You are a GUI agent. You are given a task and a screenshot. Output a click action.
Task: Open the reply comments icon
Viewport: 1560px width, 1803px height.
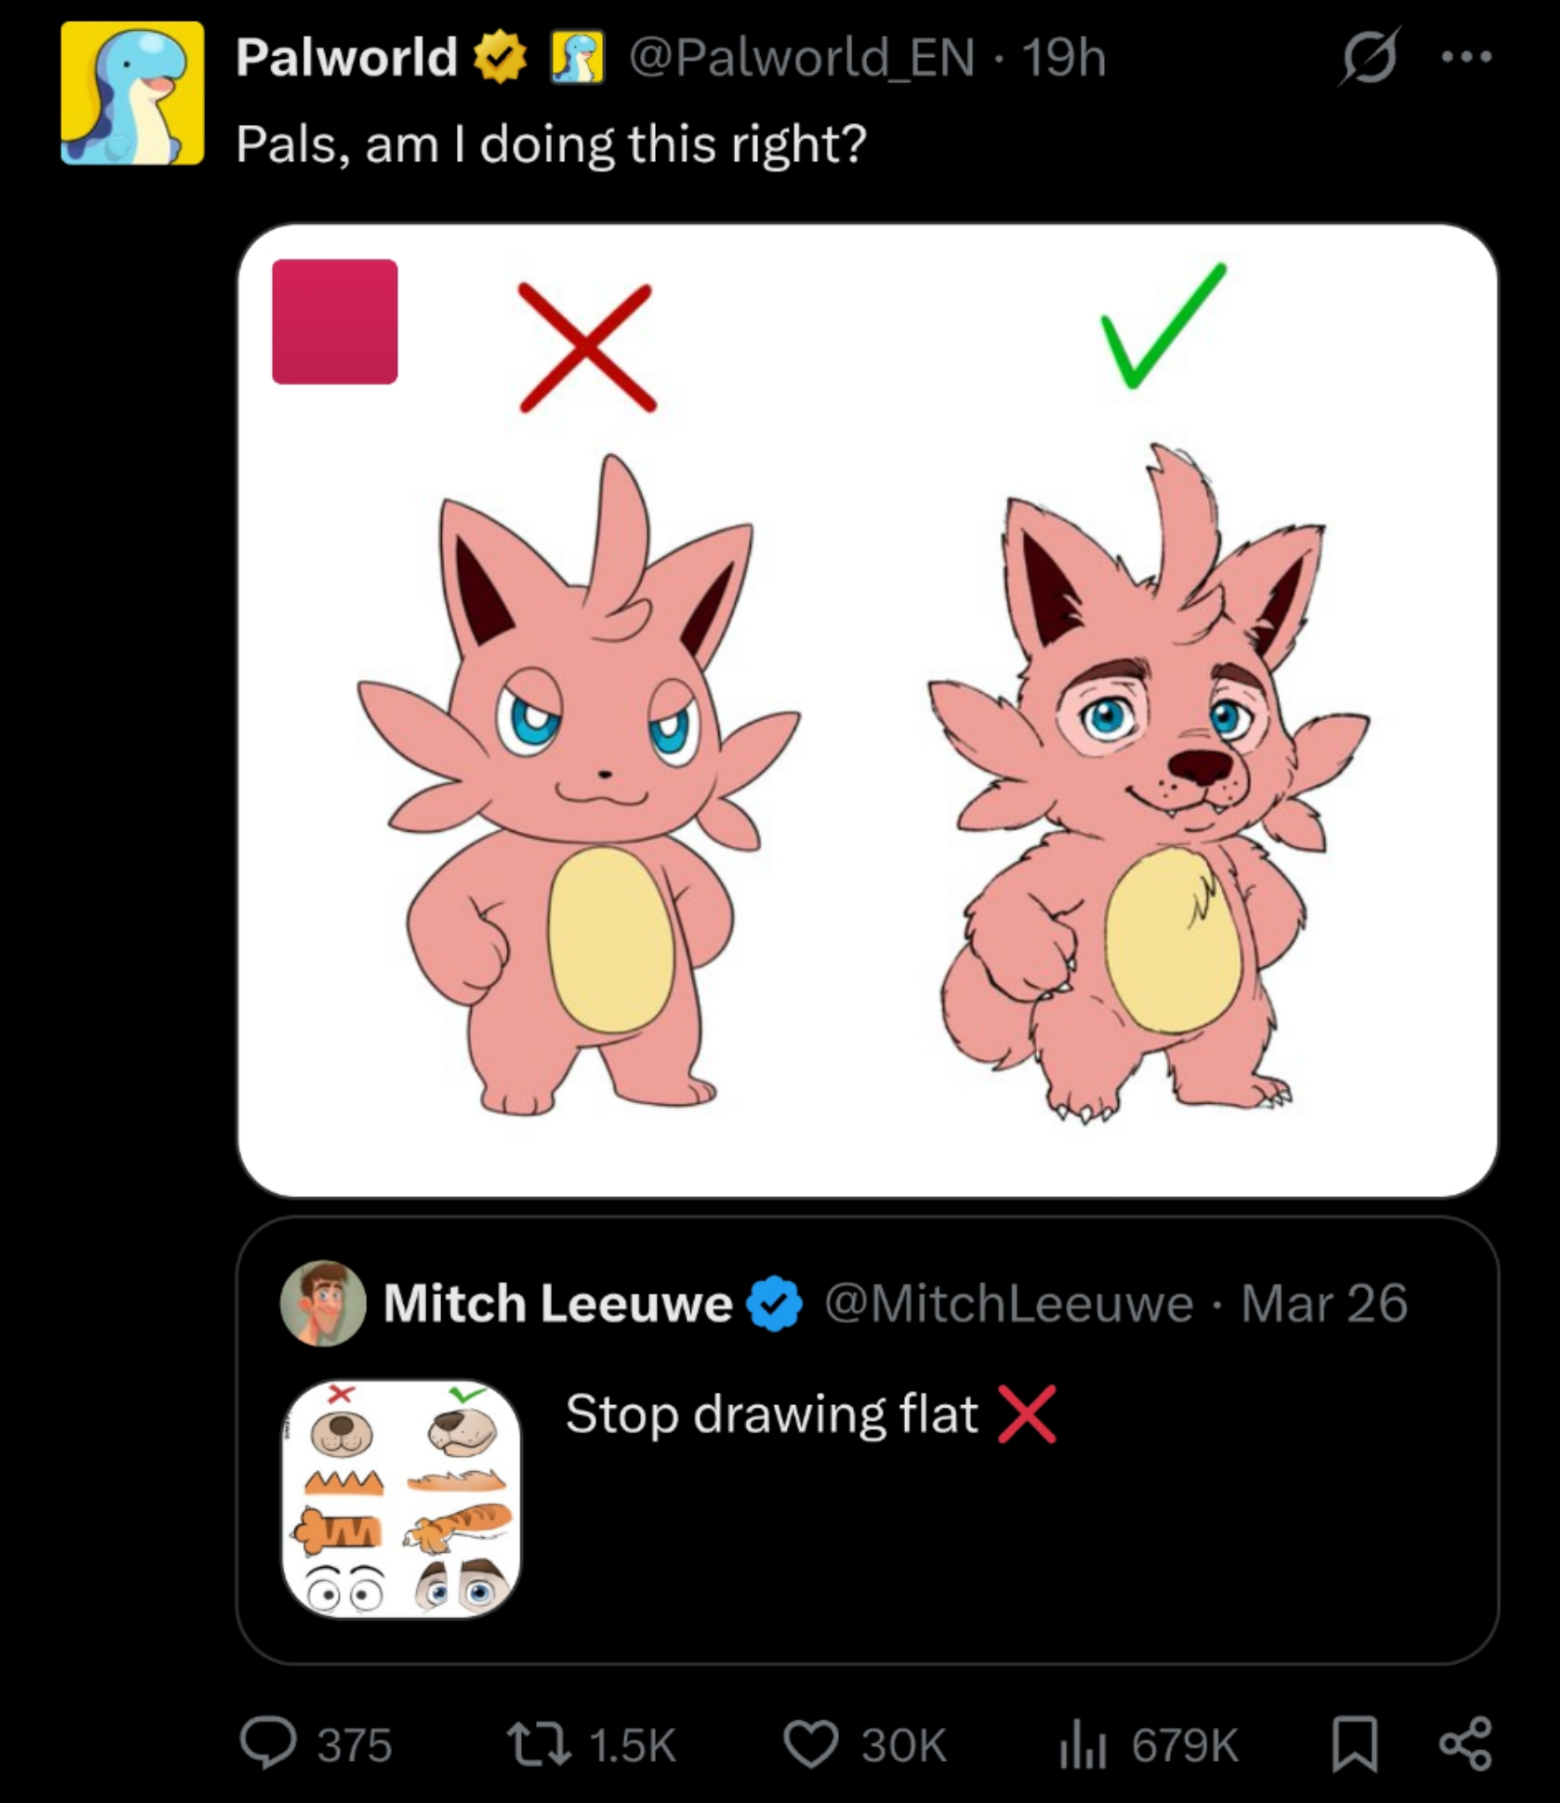(x=269, y=1744)
